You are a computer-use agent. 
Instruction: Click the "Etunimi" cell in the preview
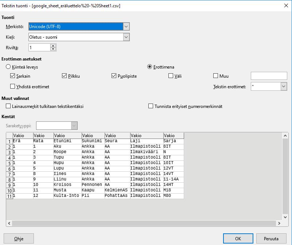point(67,141)
